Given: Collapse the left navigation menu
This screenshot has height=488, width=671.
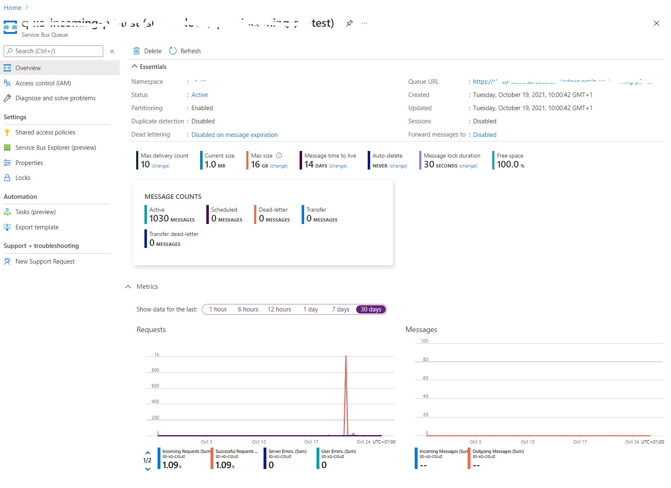Looking at the screenshot, I should tap(112, 51).
